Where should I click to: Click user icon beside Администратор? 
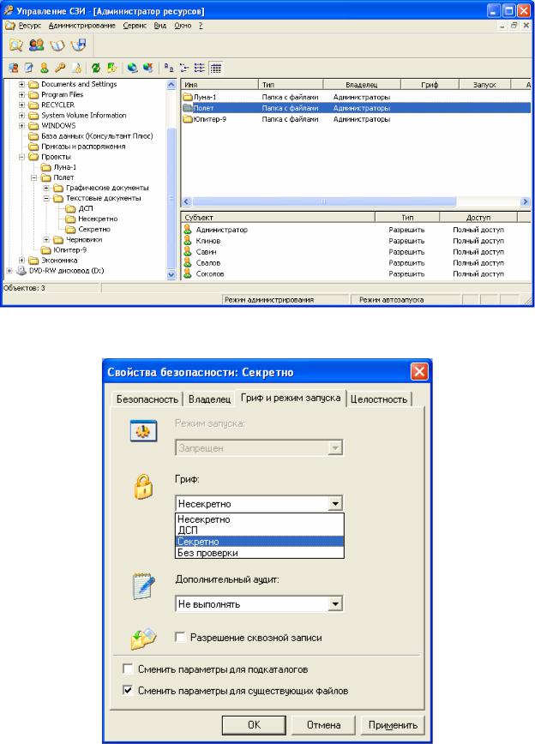(188, 230)
